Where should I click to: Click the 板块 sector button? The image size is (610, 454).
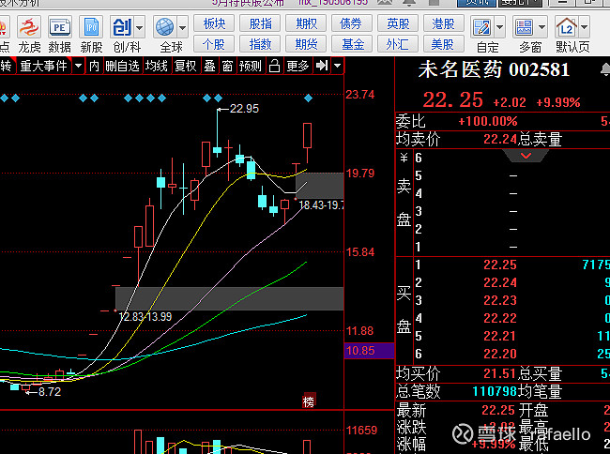click(x=214, y=23)
